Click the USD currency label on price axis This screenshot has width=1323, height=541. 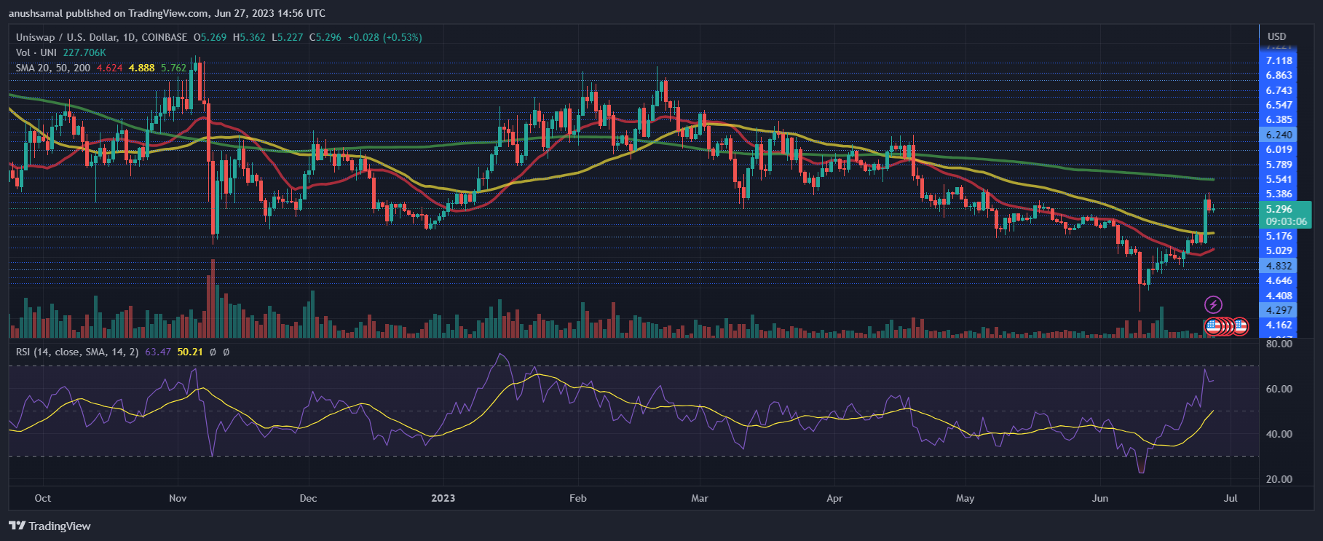(1276, 36)
